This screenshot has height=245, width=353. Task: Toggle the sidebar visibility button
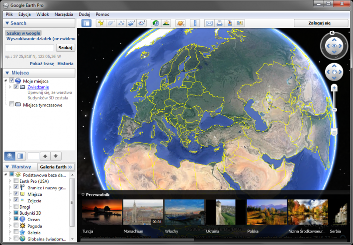click(x=87, y=23)
